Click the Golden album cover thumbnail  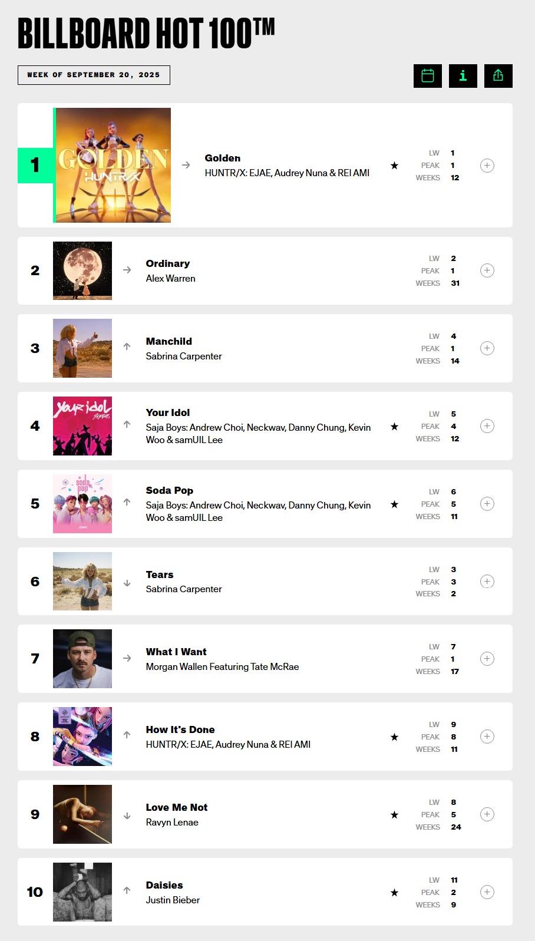click(x=113, y=165)
